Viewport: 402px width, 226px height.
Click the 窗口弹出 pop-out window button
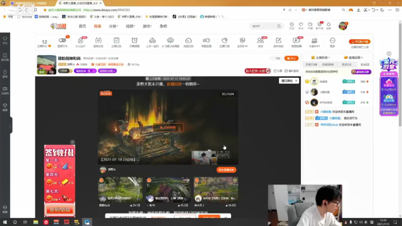pyautogui.click(x=287, y=81)
